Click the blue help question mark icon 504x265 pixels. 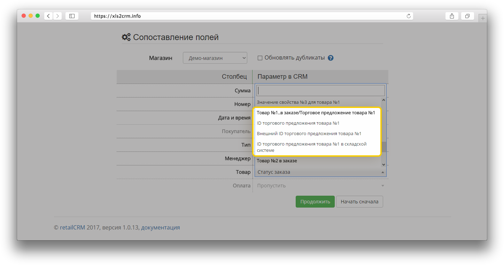tap(331, 58)
